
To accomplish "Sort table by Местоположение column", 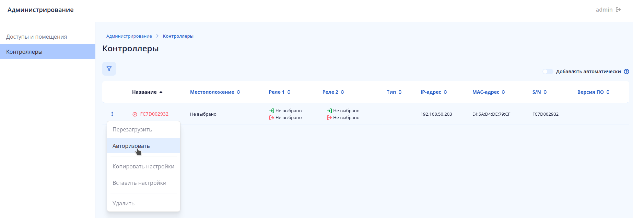I will click(215, 92).
